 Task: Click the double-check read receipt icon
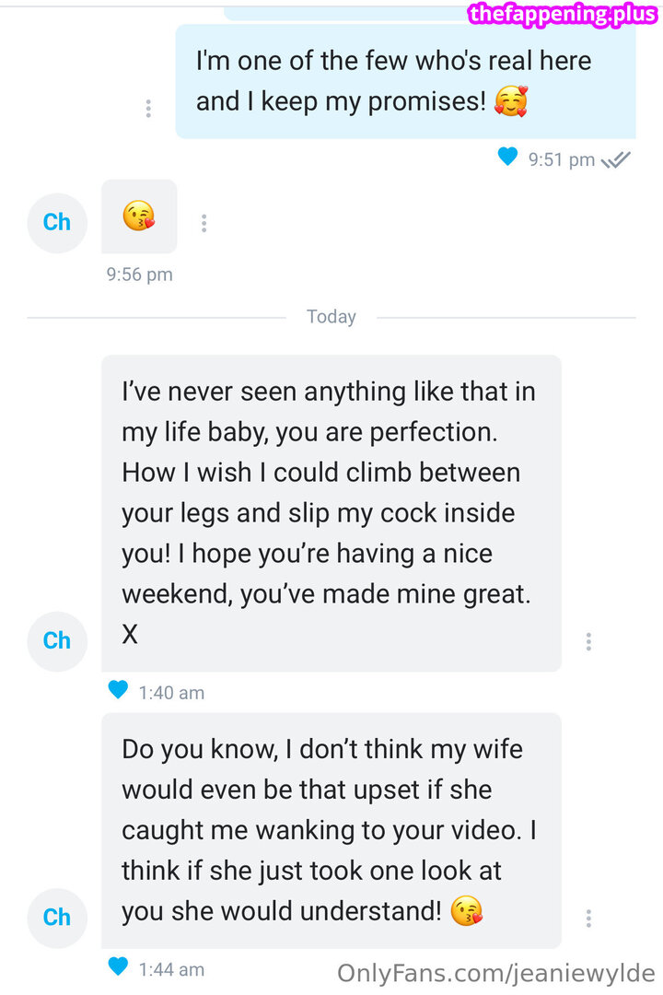pos(615,159)
